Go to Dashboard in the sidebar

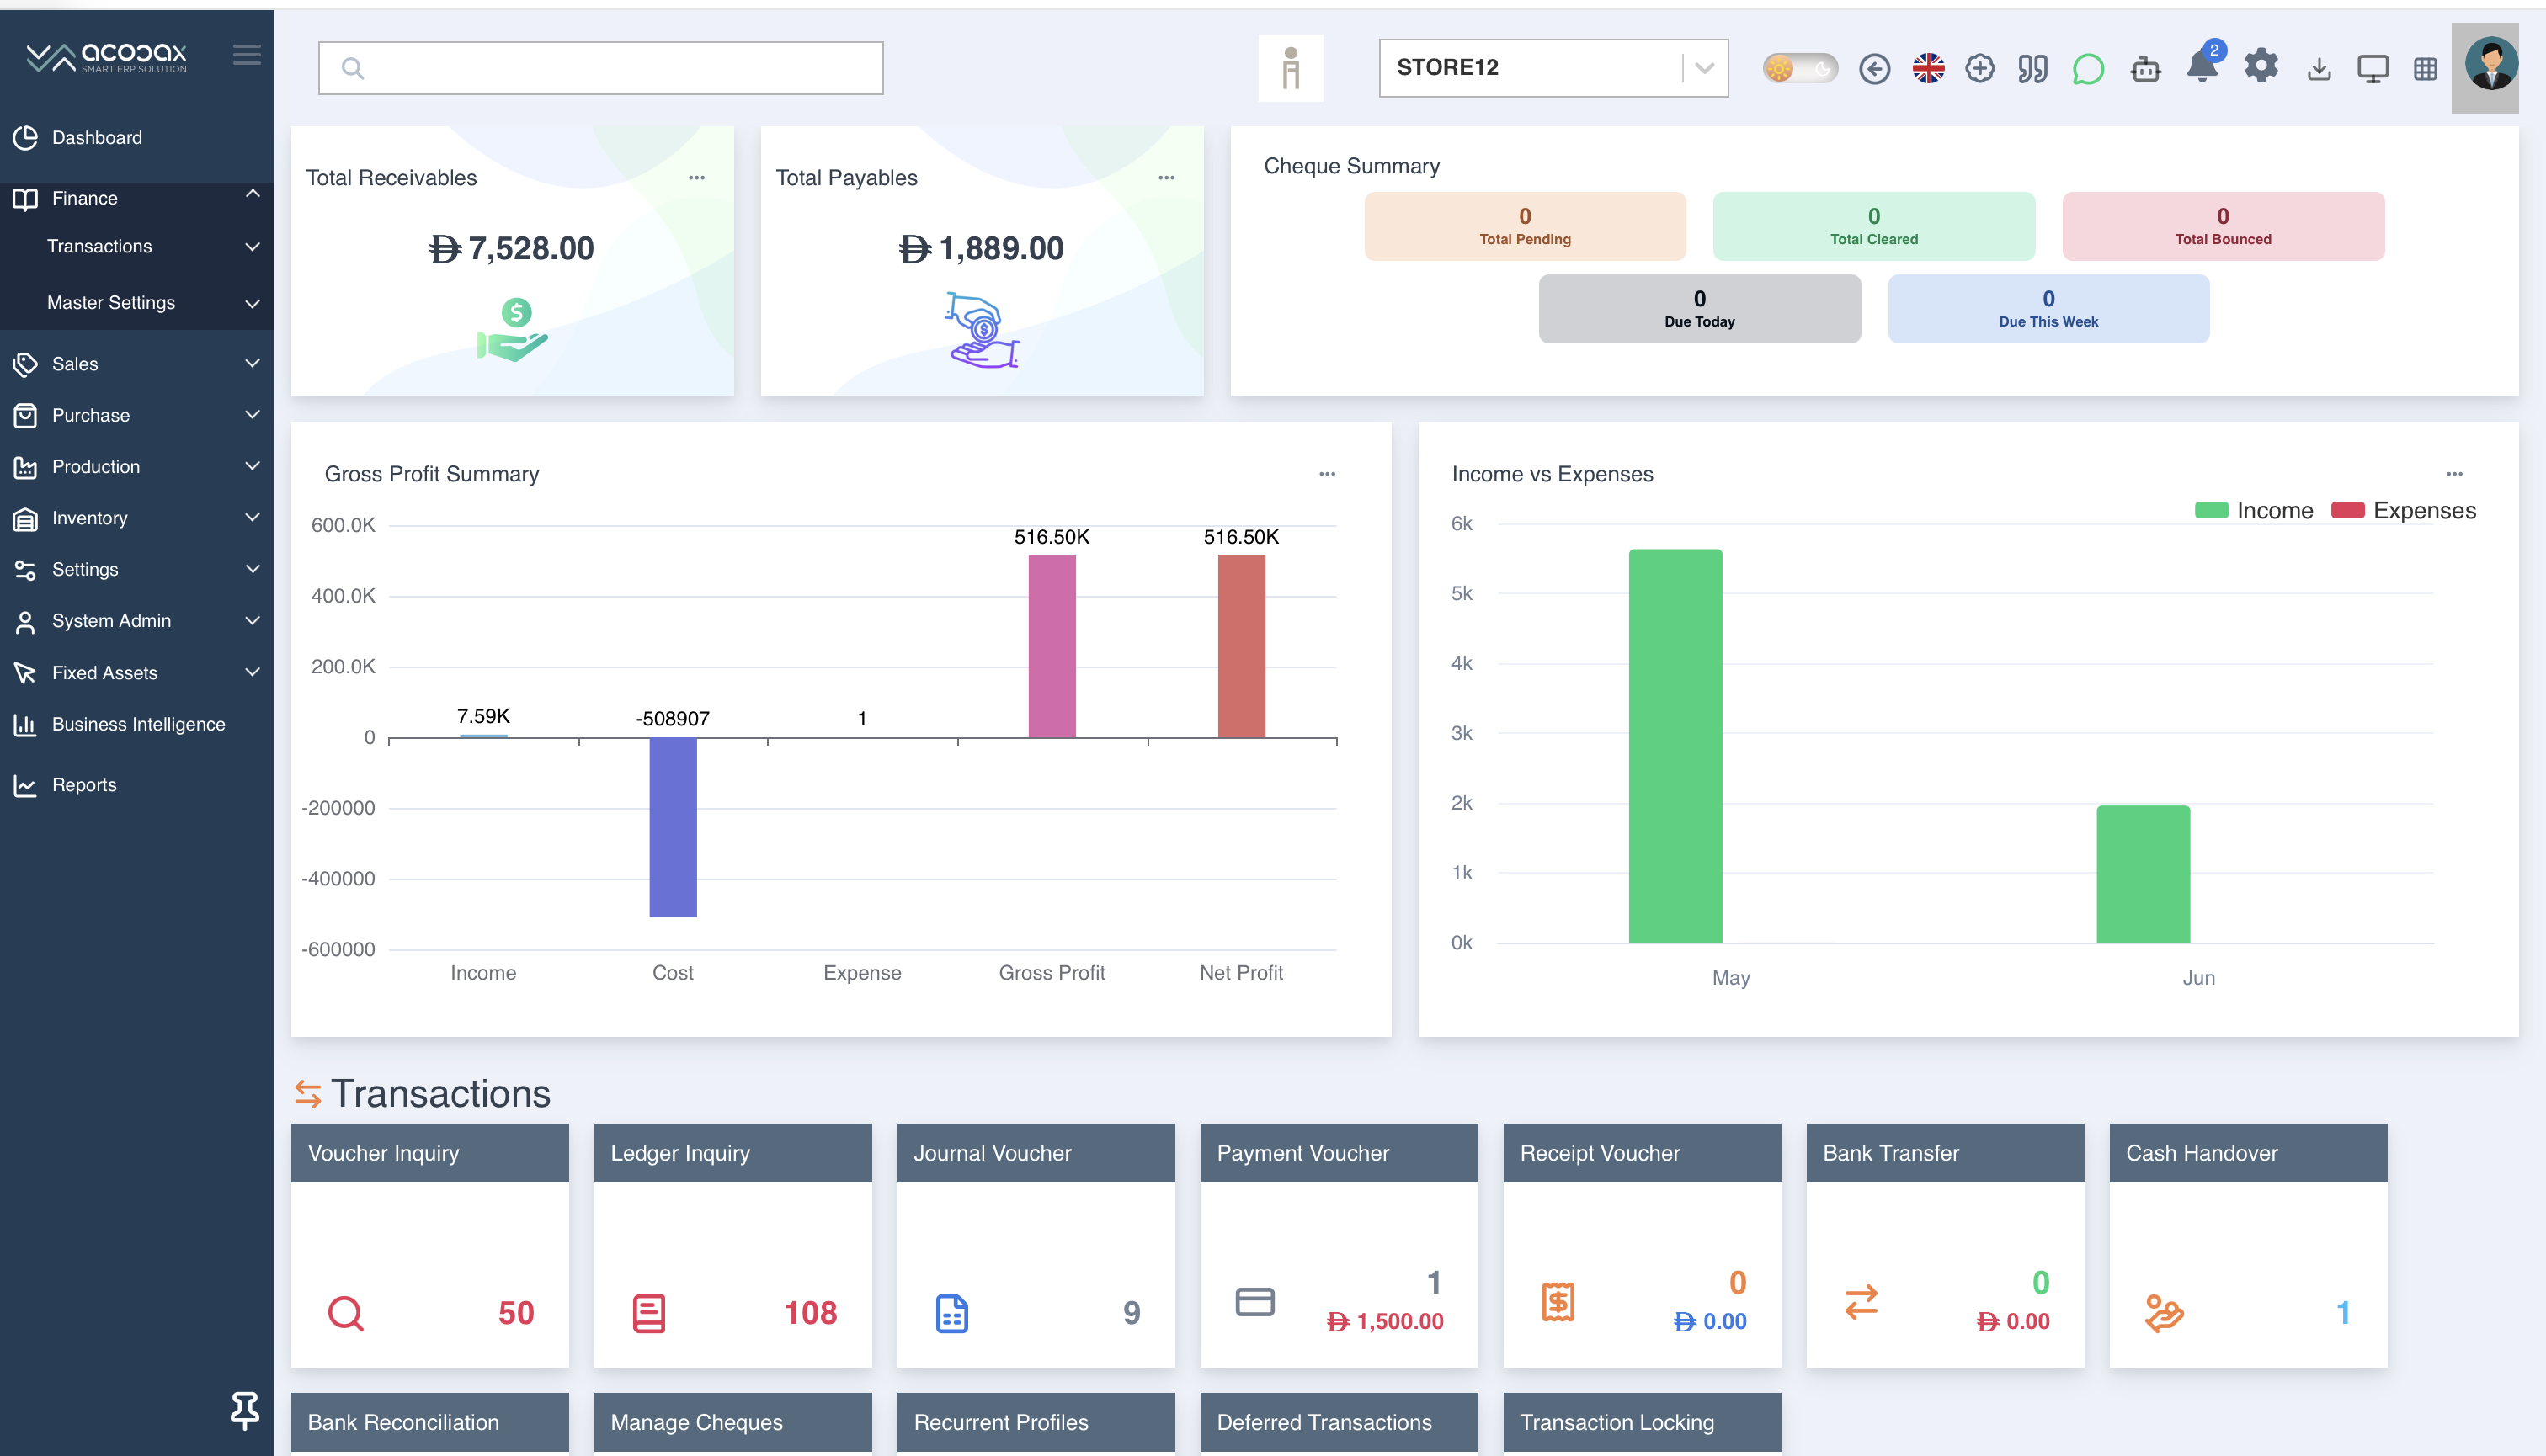coord(137,137)
